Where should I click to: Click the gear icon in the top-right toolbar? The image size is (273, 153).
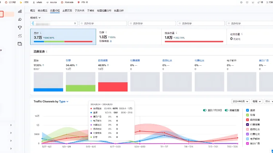(241, 3)
